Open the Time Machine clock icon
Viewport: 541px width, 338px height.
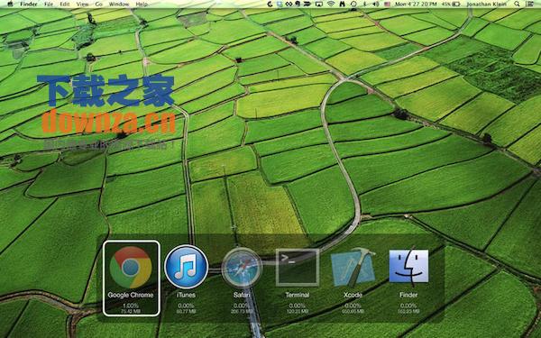(x=353, y=5)
